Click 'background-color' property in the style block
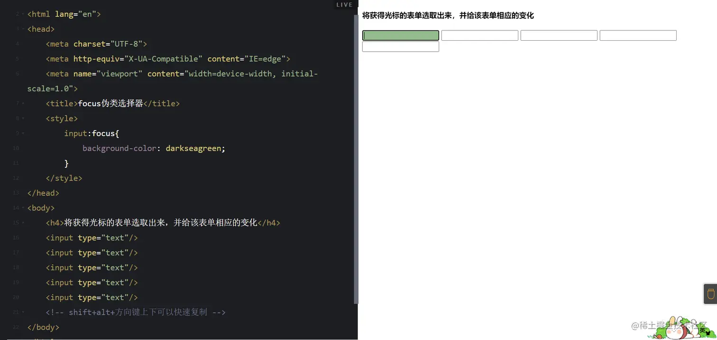Image resolution: width=717 pixels, height=340 pixels. point(119,148)
